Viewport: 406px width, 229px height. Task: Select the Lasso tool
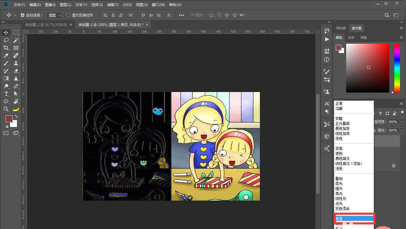click(x=6, y=40)
